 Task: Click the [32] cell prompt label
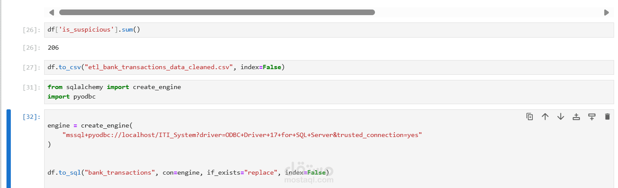coord(32,117)
